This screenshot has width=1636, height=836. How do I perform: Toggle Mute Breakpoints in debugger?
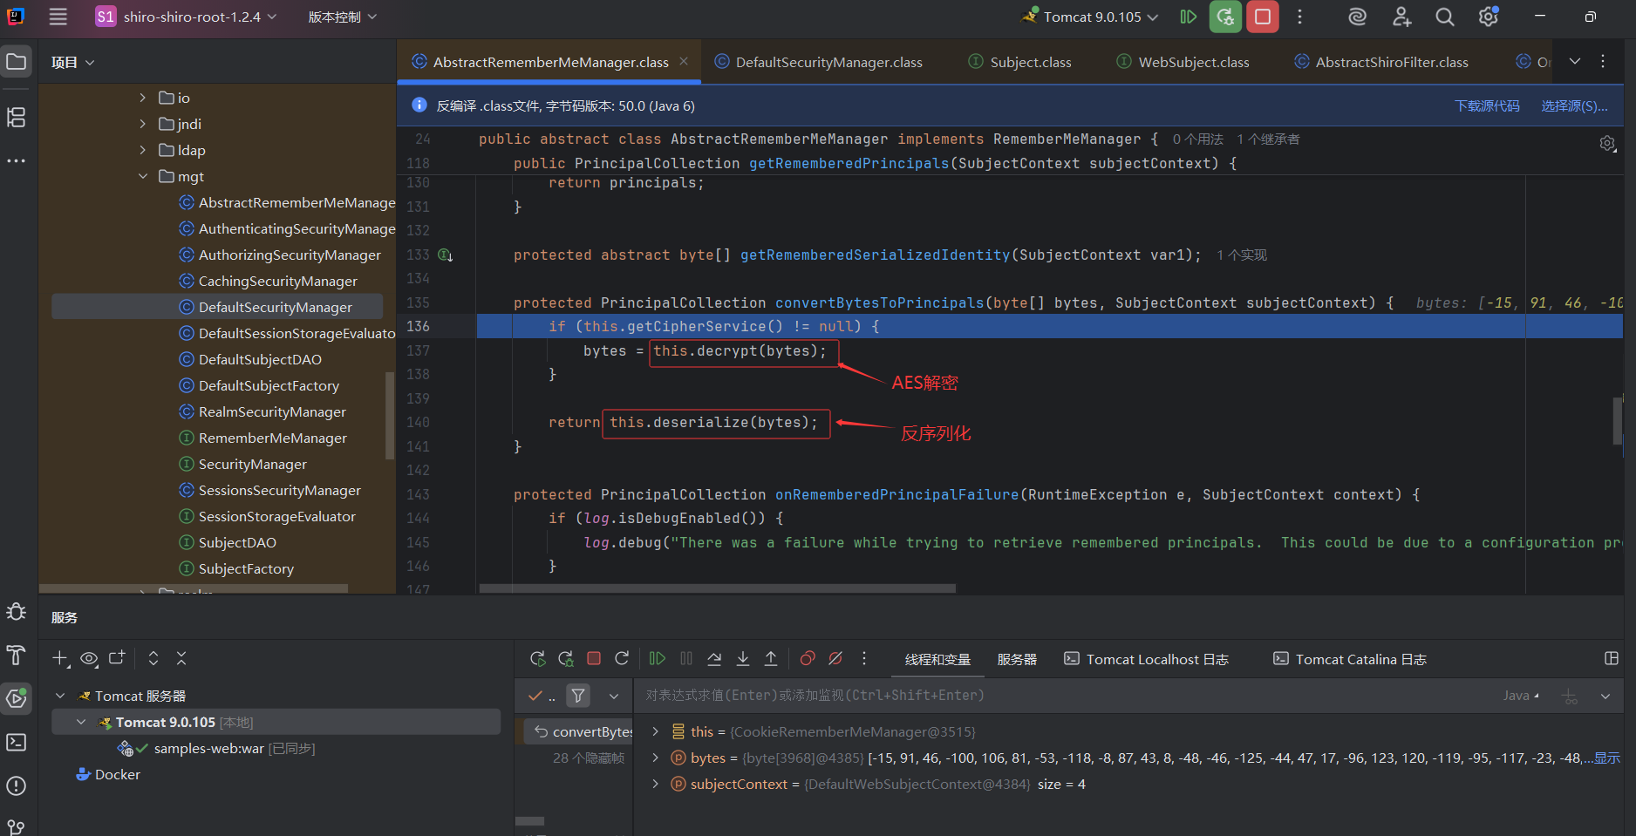point(835,659)
